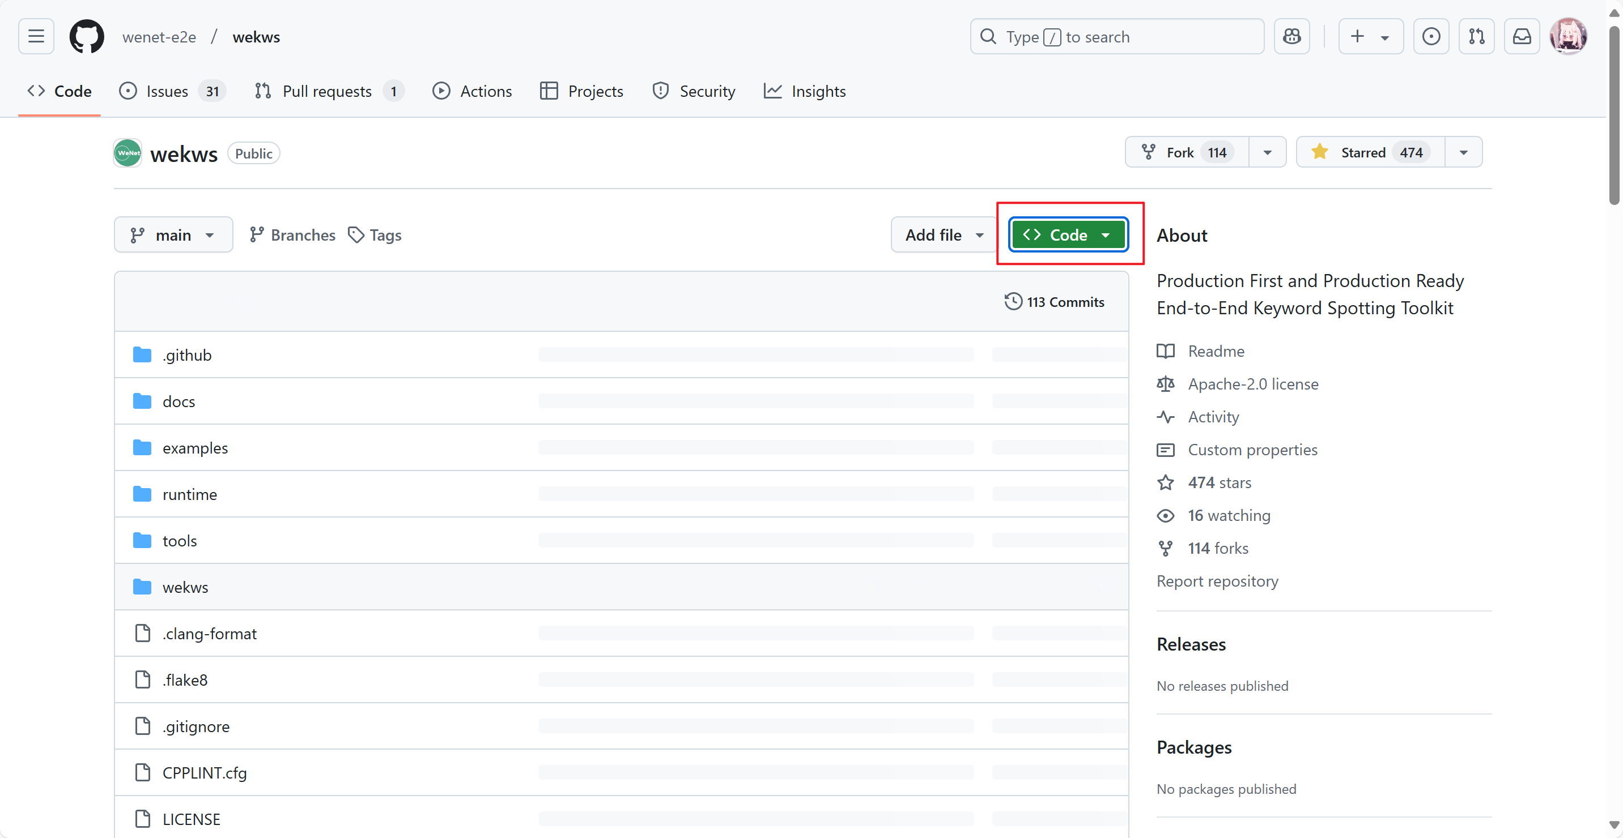Open the Add file dropdown
Image resolution: width=1623 pixels, height=838 pixels.
(944, 235)
